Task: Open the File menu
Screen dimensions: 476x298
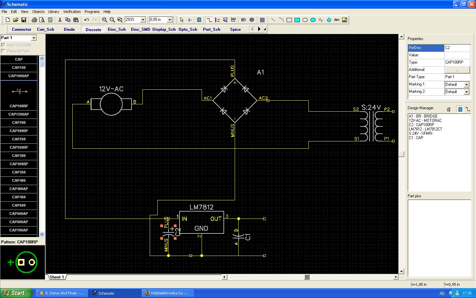Action: click(x=4, y=12)
